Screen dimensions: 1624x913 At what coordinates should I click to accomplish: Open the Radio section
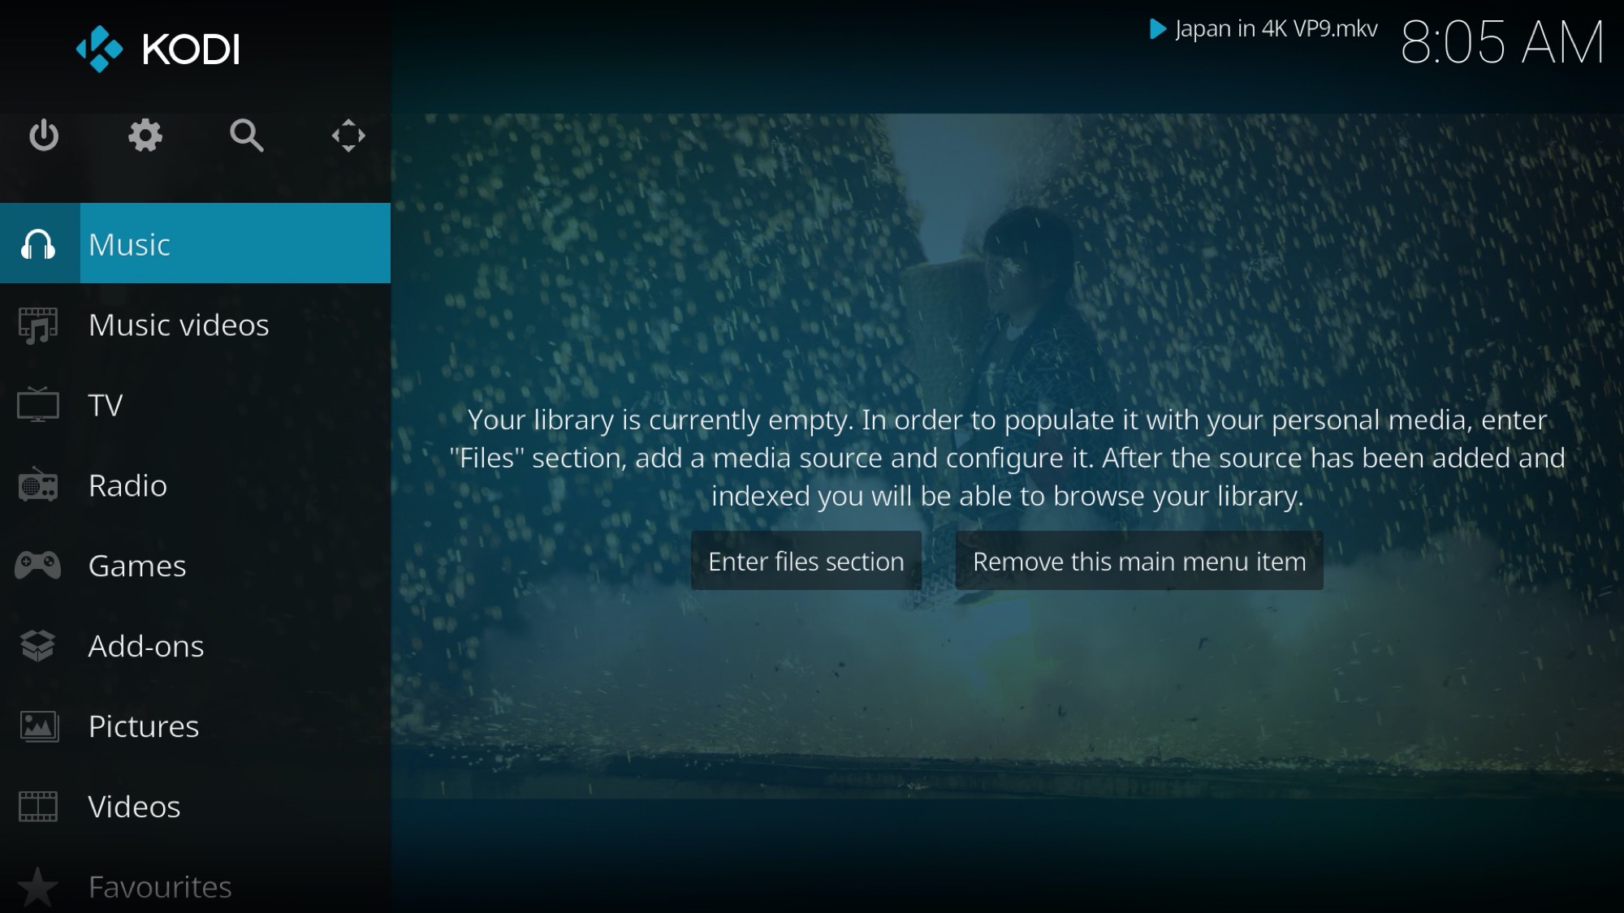[195, 484]
